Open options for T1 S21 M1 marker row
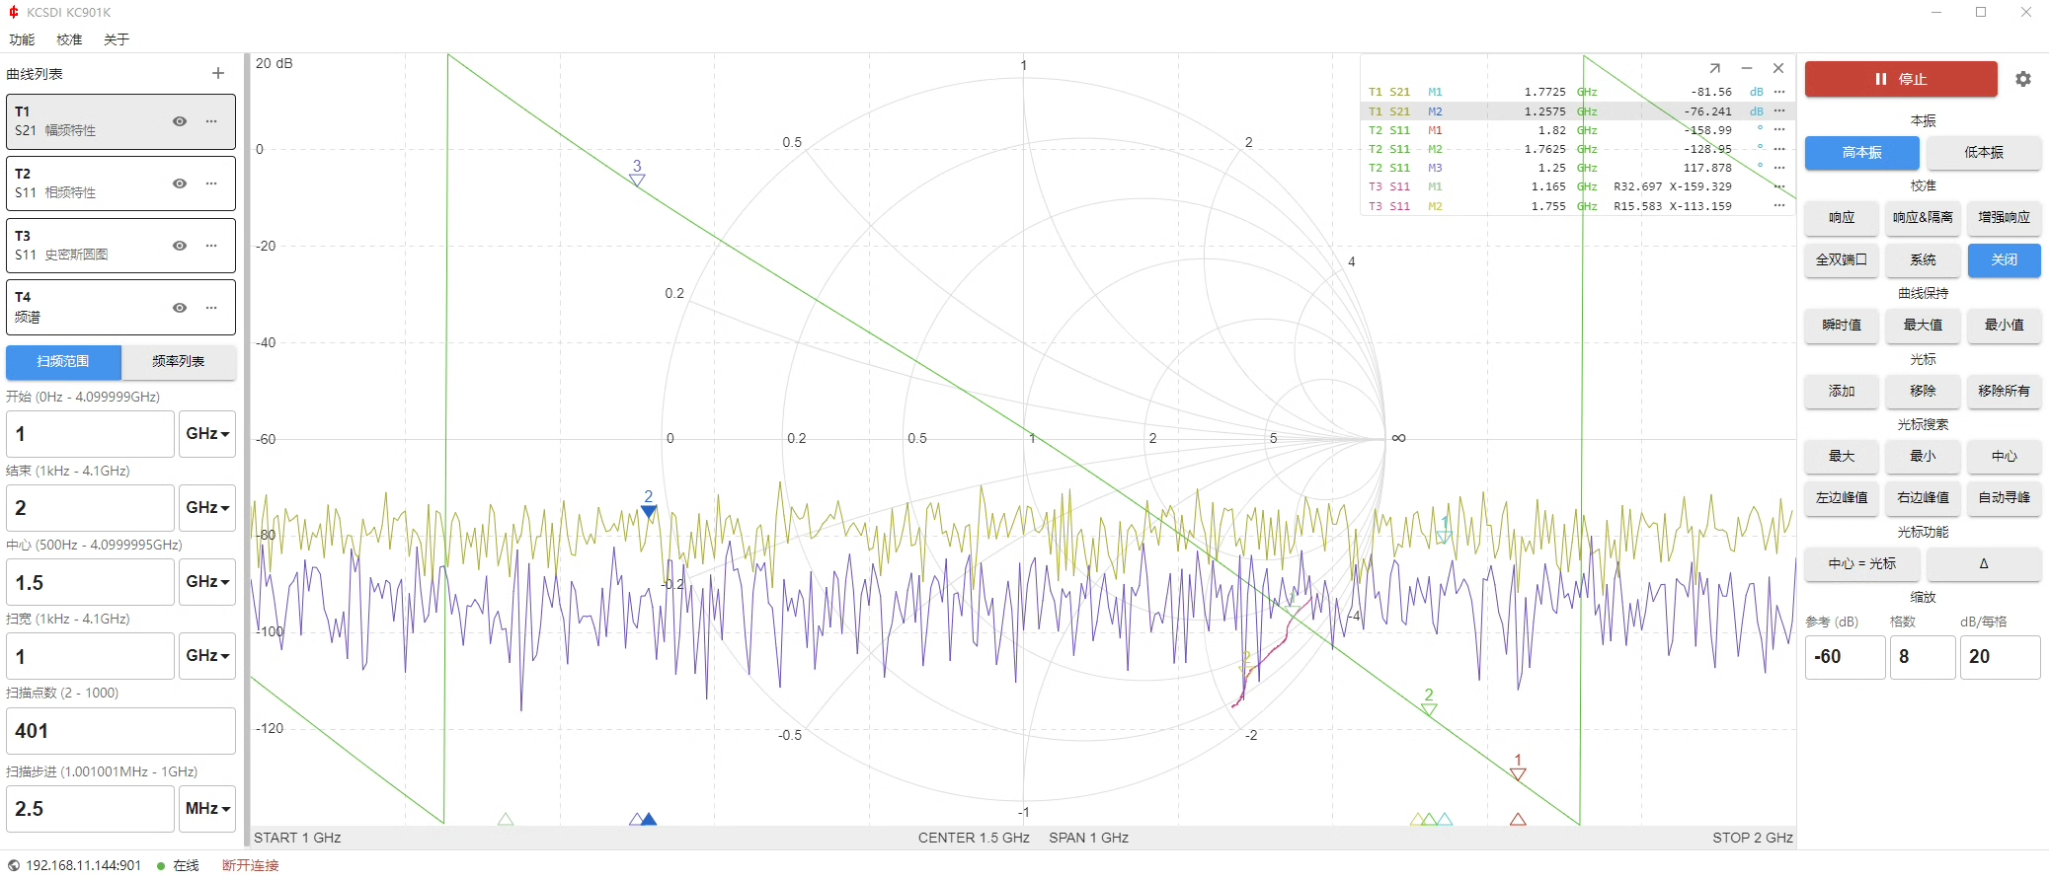 pyautogui.click(x=1779, y=92)
